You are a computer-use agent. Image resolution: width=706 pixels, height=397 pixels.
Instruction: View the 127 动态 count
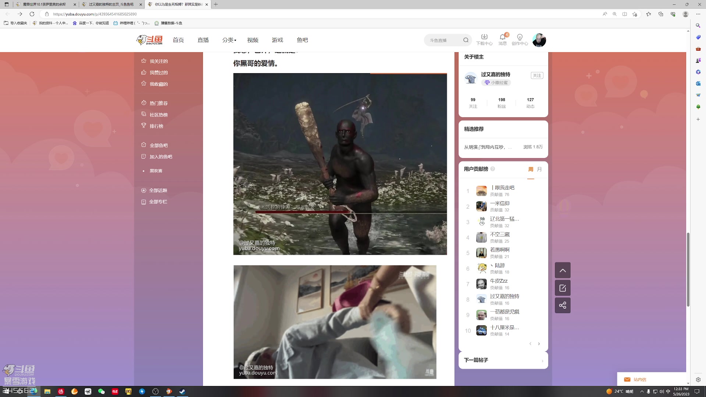click(x=530, y=103)
